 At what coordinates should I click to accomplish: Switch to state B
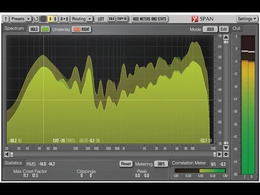pos(55,19)
